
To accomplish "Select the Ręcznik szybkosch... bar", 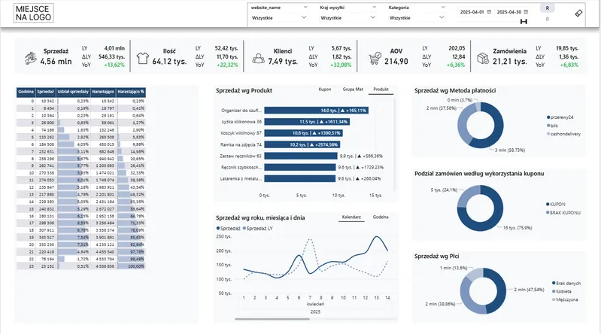I will [299, 167].
